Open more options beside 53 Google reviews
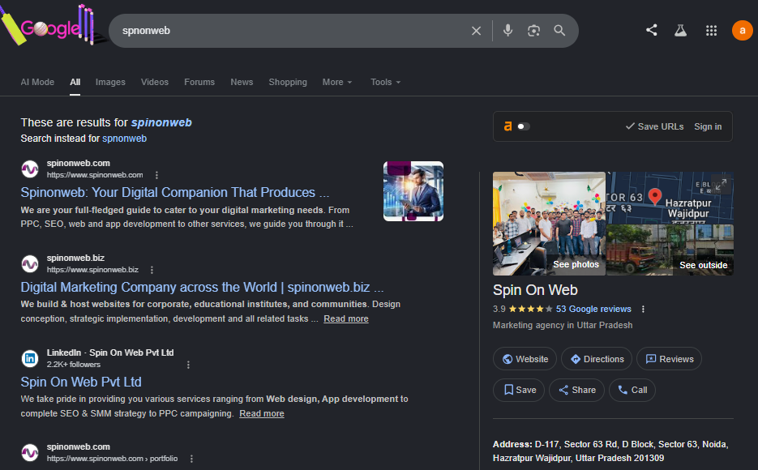The image size is (758, 470). pos(643,310)
